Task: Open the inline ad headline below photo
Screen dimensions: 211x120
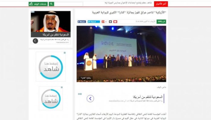Action: 148,97
